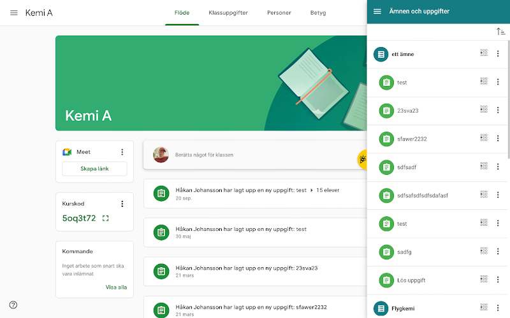
Task: Open the main hamburger menu beside Kemi A
Action: (13, 13)
